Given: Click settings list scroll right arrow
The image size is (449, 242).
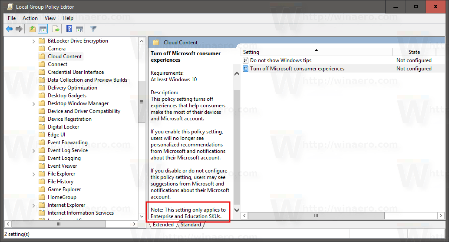Looking at the screenshot, I should pyautogui.click(x=441, y=215).
